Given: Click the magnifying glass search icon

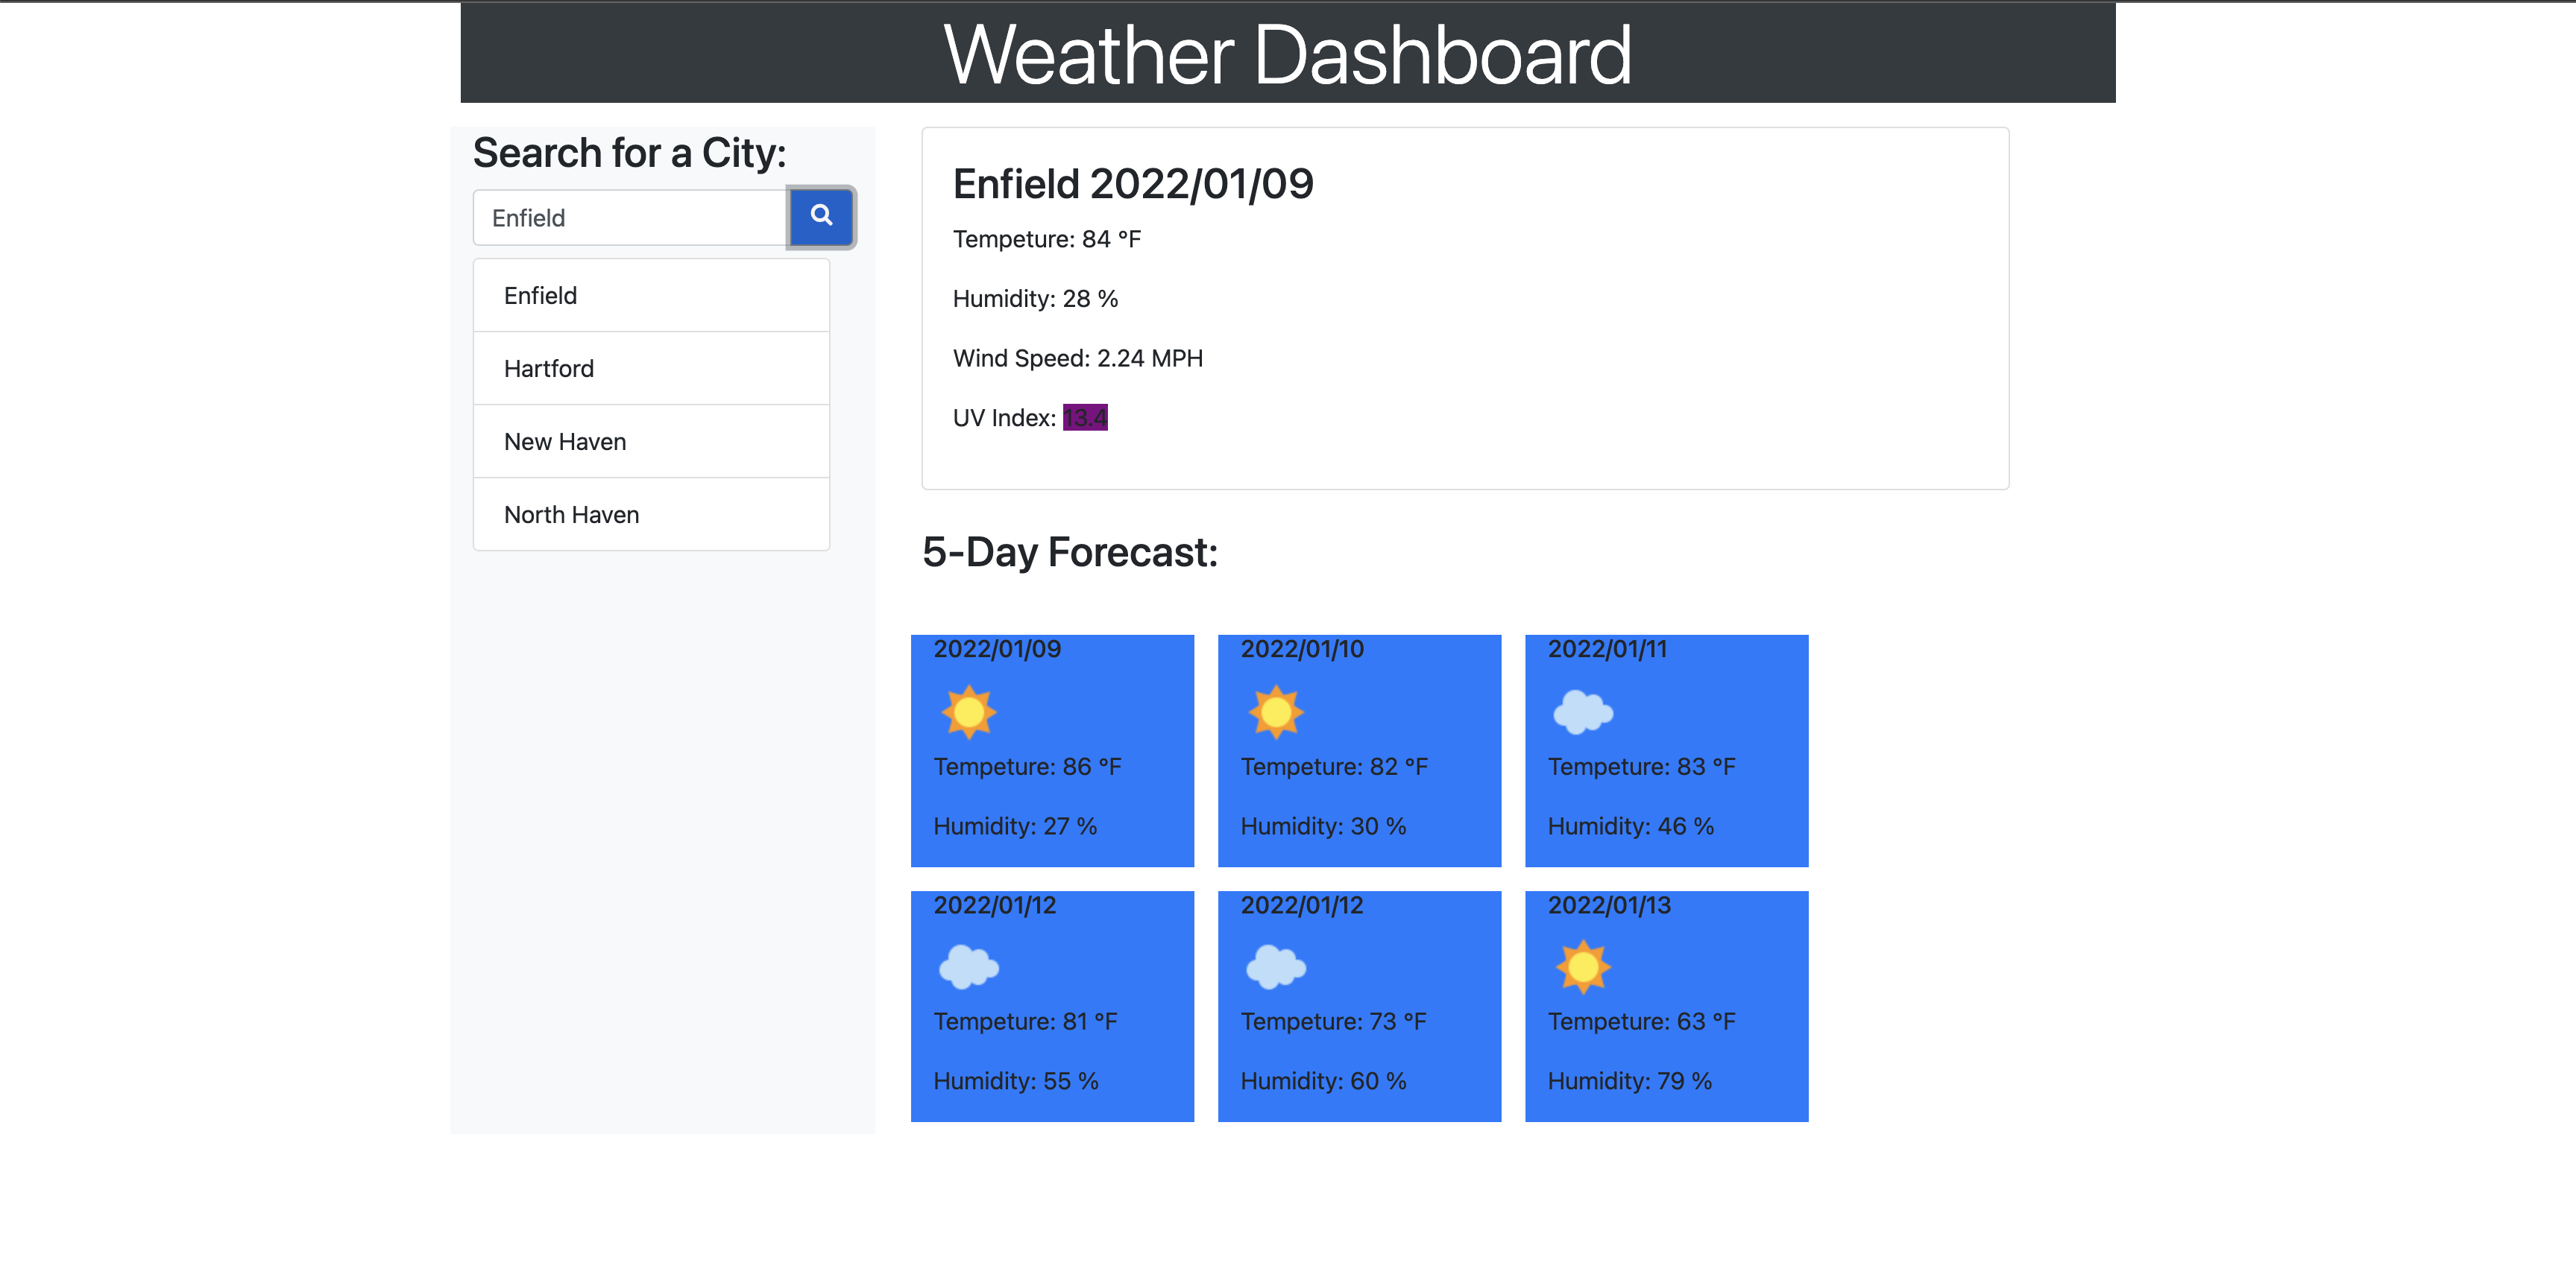Looking at the screenshot, I should (821, 217).
